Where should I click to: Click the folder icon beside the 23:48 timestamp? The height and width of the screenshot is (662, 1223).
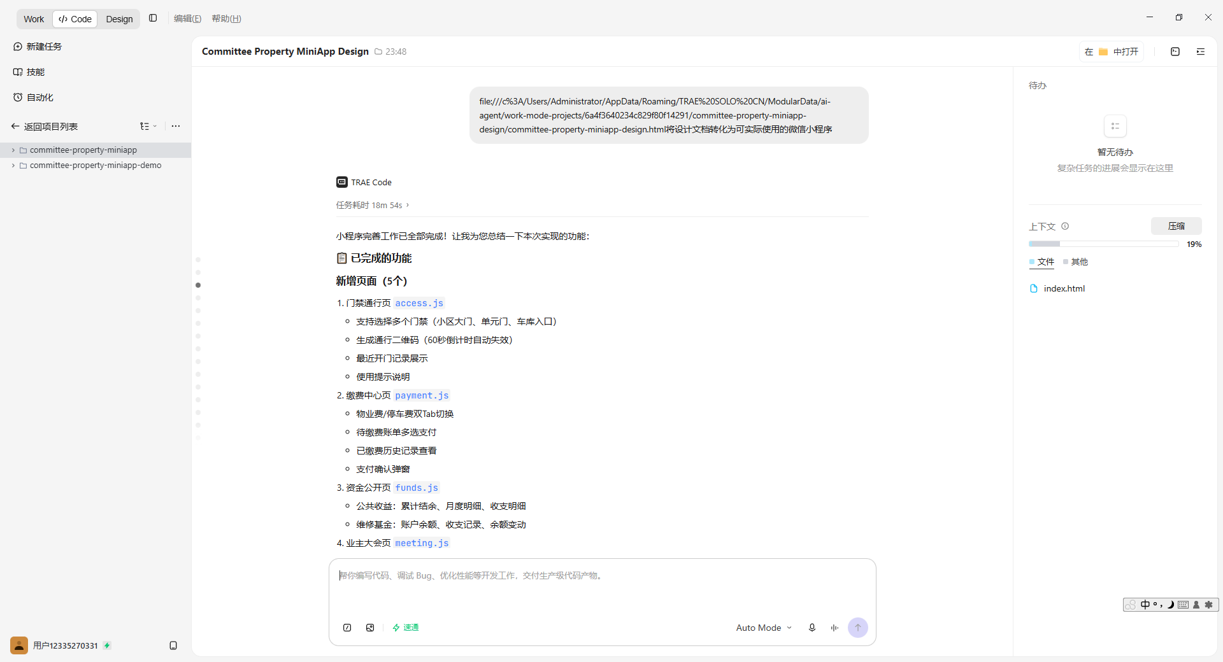(x=378, y=52)
